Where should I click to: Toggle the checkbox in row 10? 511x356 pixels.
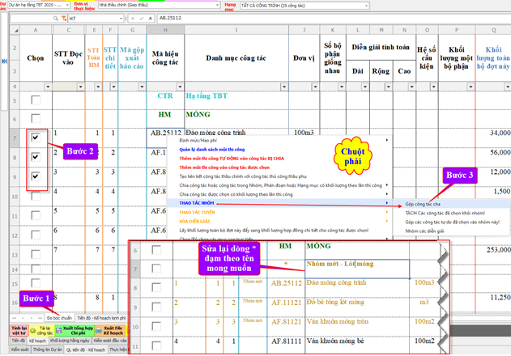tap(35, 194)
